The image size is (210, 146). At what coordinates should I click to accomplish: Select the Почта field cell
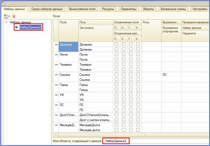68,57
